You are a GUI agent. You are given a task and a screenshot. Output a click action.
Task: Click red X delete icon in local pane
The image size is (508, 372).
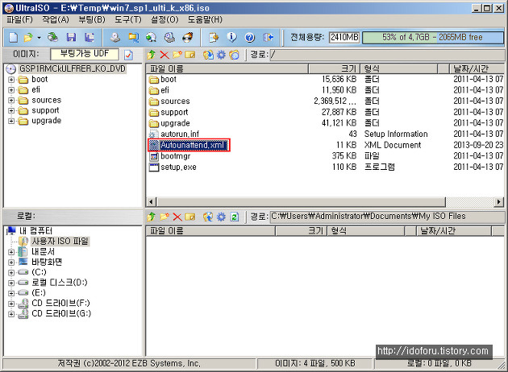[177, 217]
